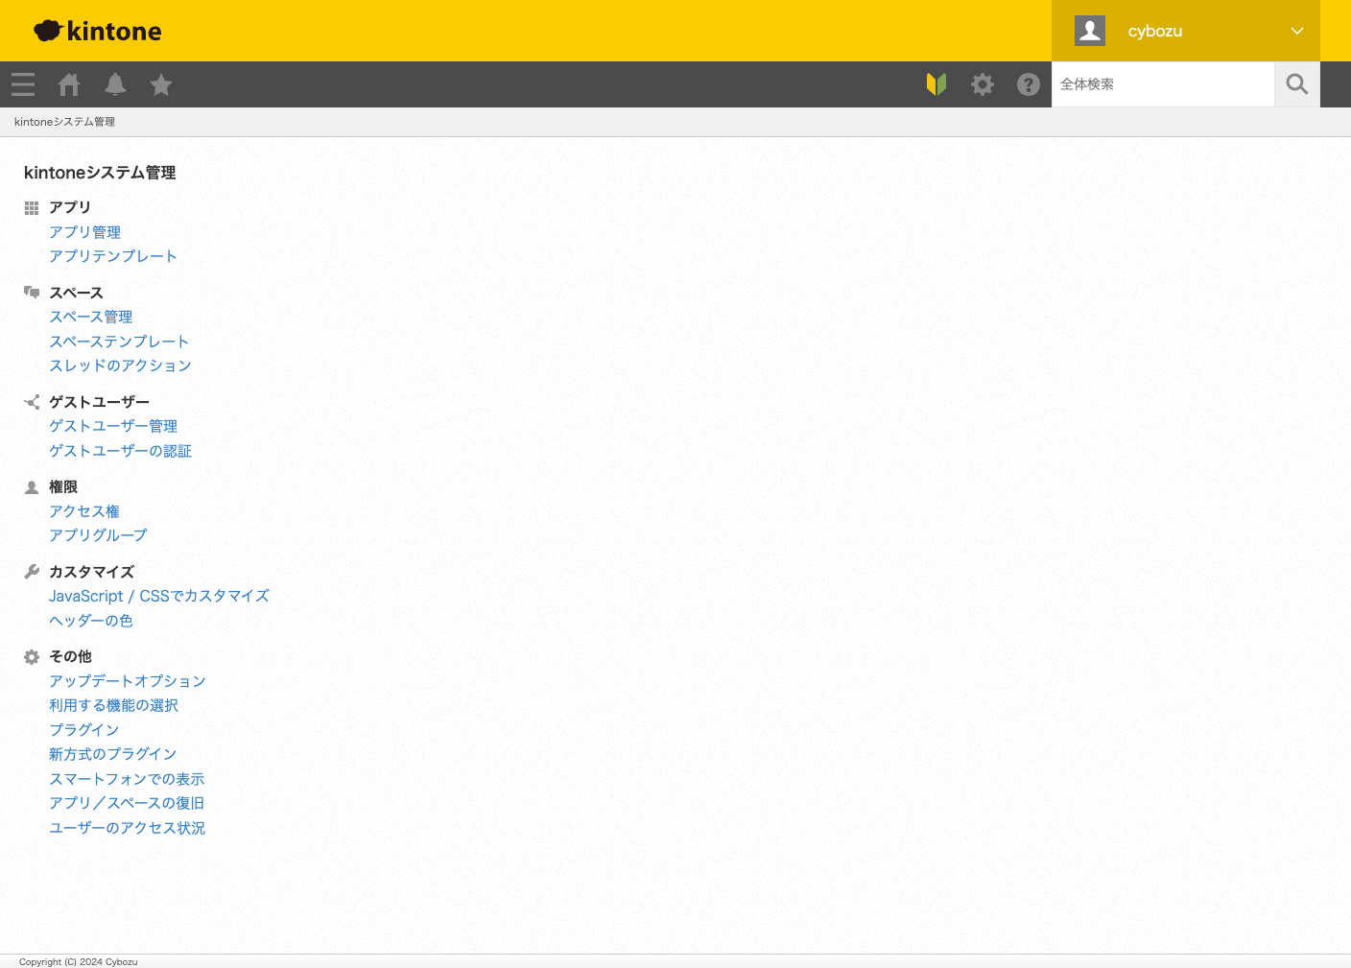Click the cybozu user avatar icon
The width and height of the screenshot is (1351, 968).
click(1090, 31)
